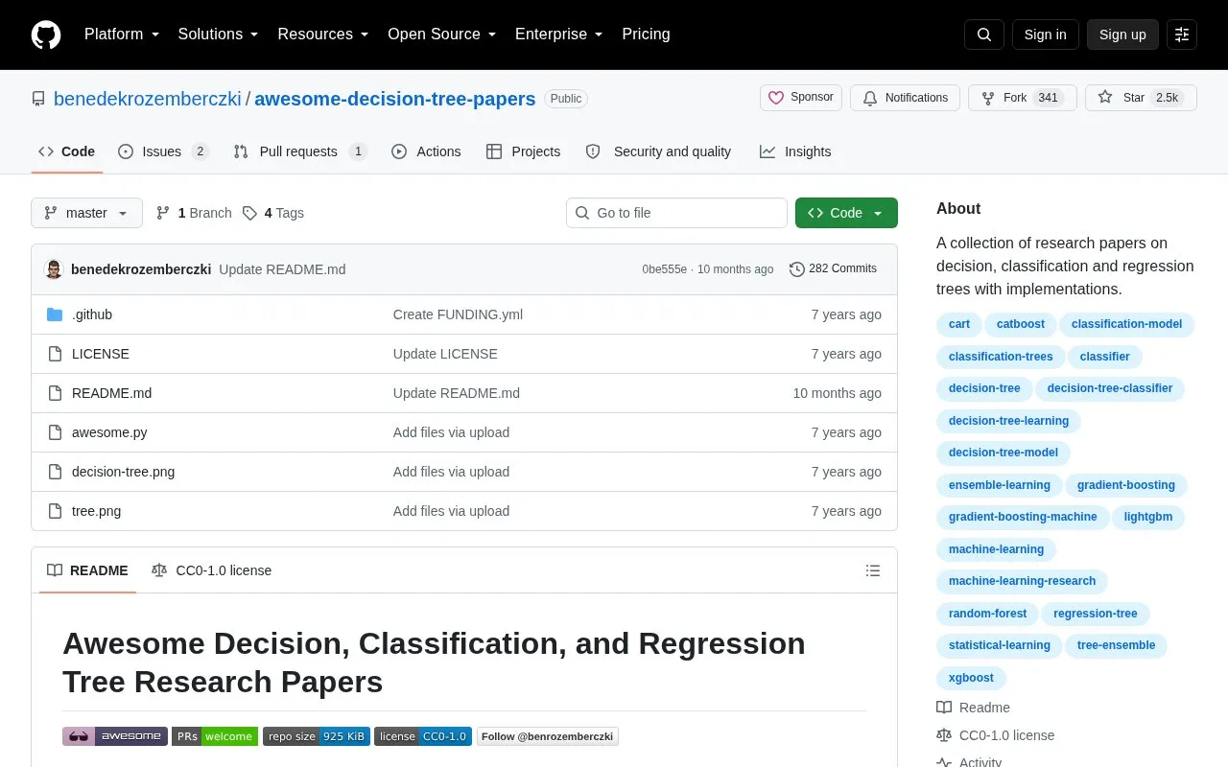Expand the Resources menu

(x=323, y=35)
